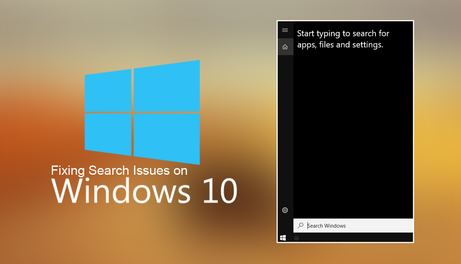Click the Windows Start button

283,238
